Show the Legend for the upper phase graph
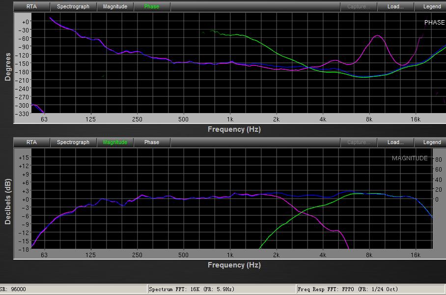The height and width of the screenshot is (295, 446). tap(432, 7)
